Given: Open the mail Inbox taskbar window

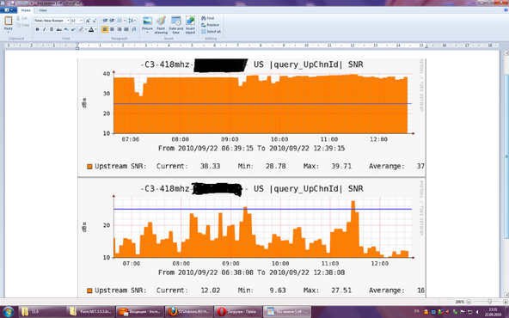Looking at the screenshot, I should coord(140,312).
